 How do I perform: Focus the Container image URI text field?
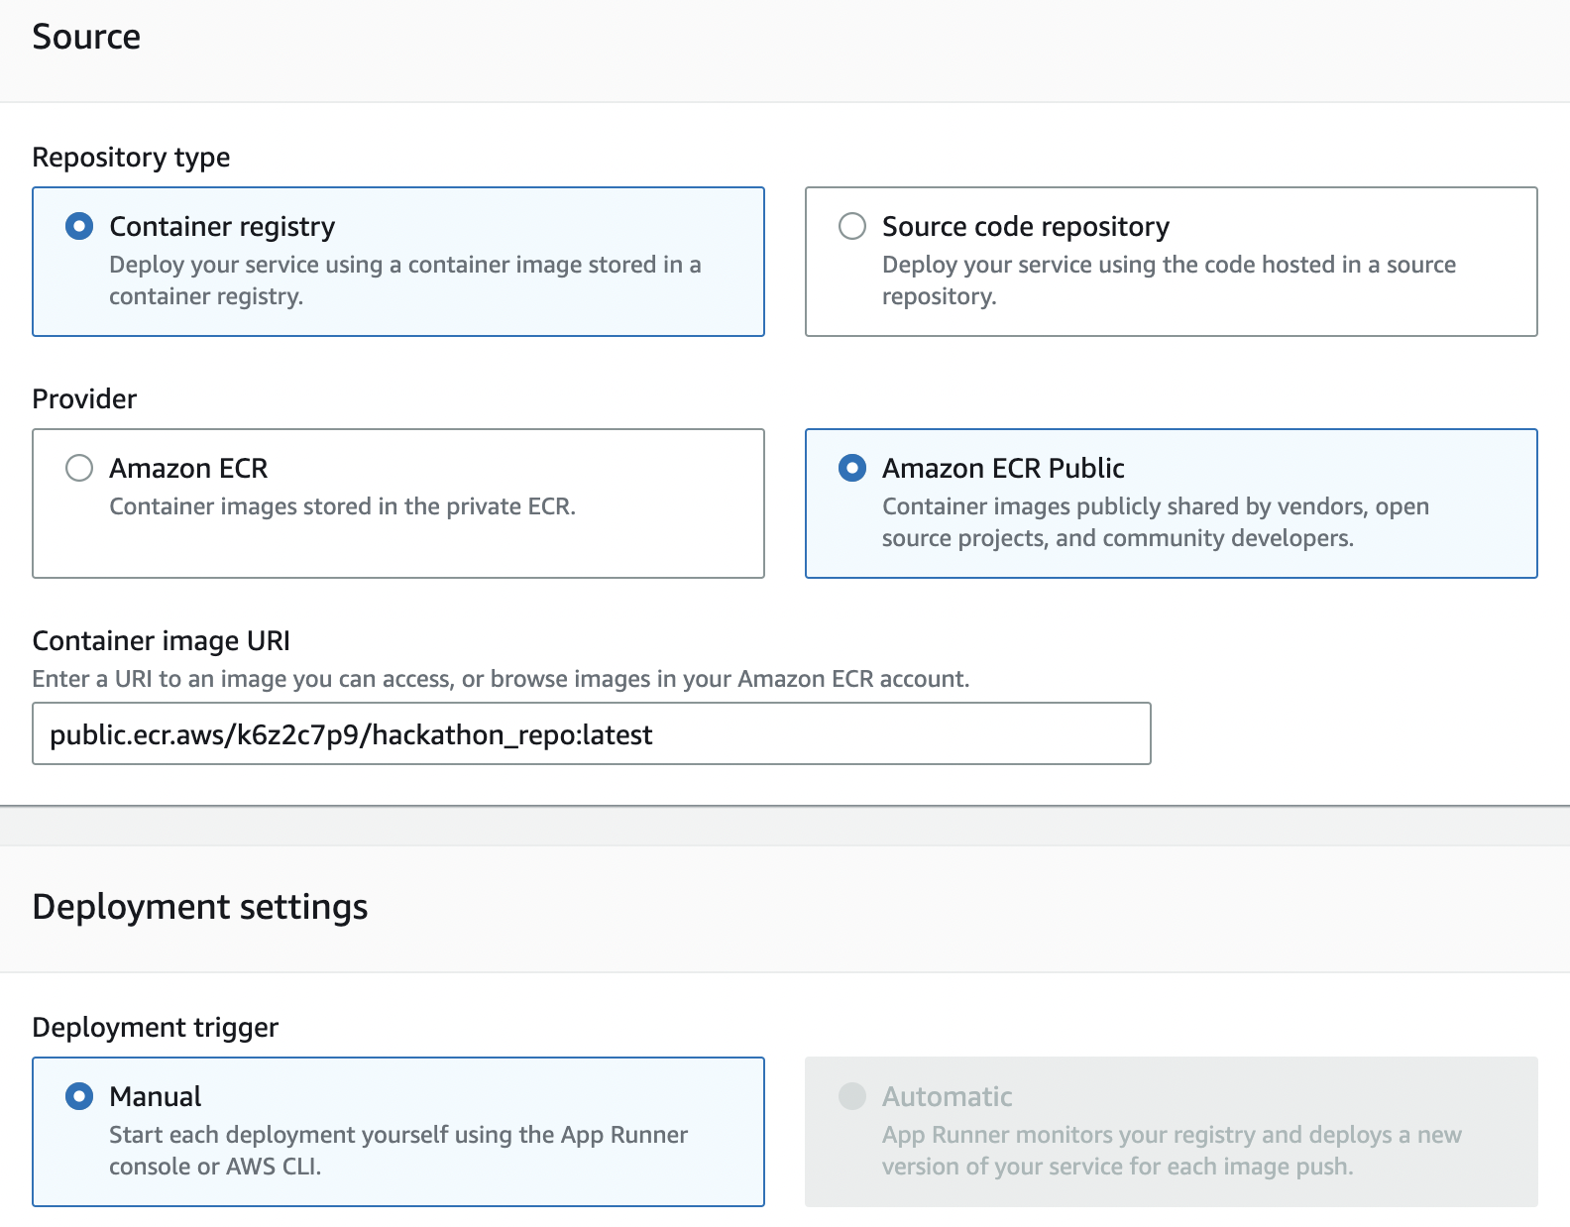click(591, 734)
